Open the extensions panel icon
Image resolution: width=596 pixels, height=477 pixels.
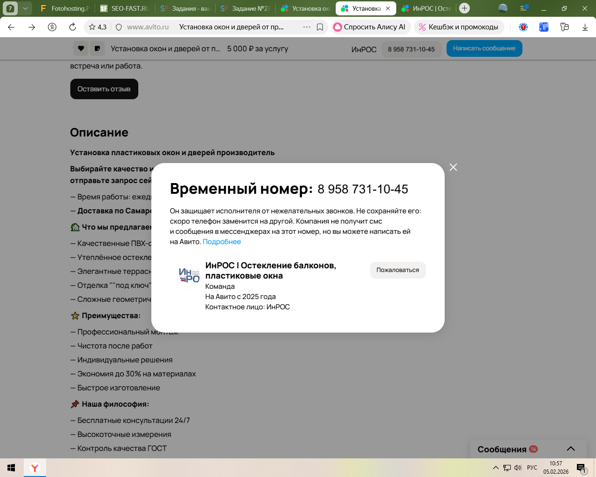click(564, 27)
